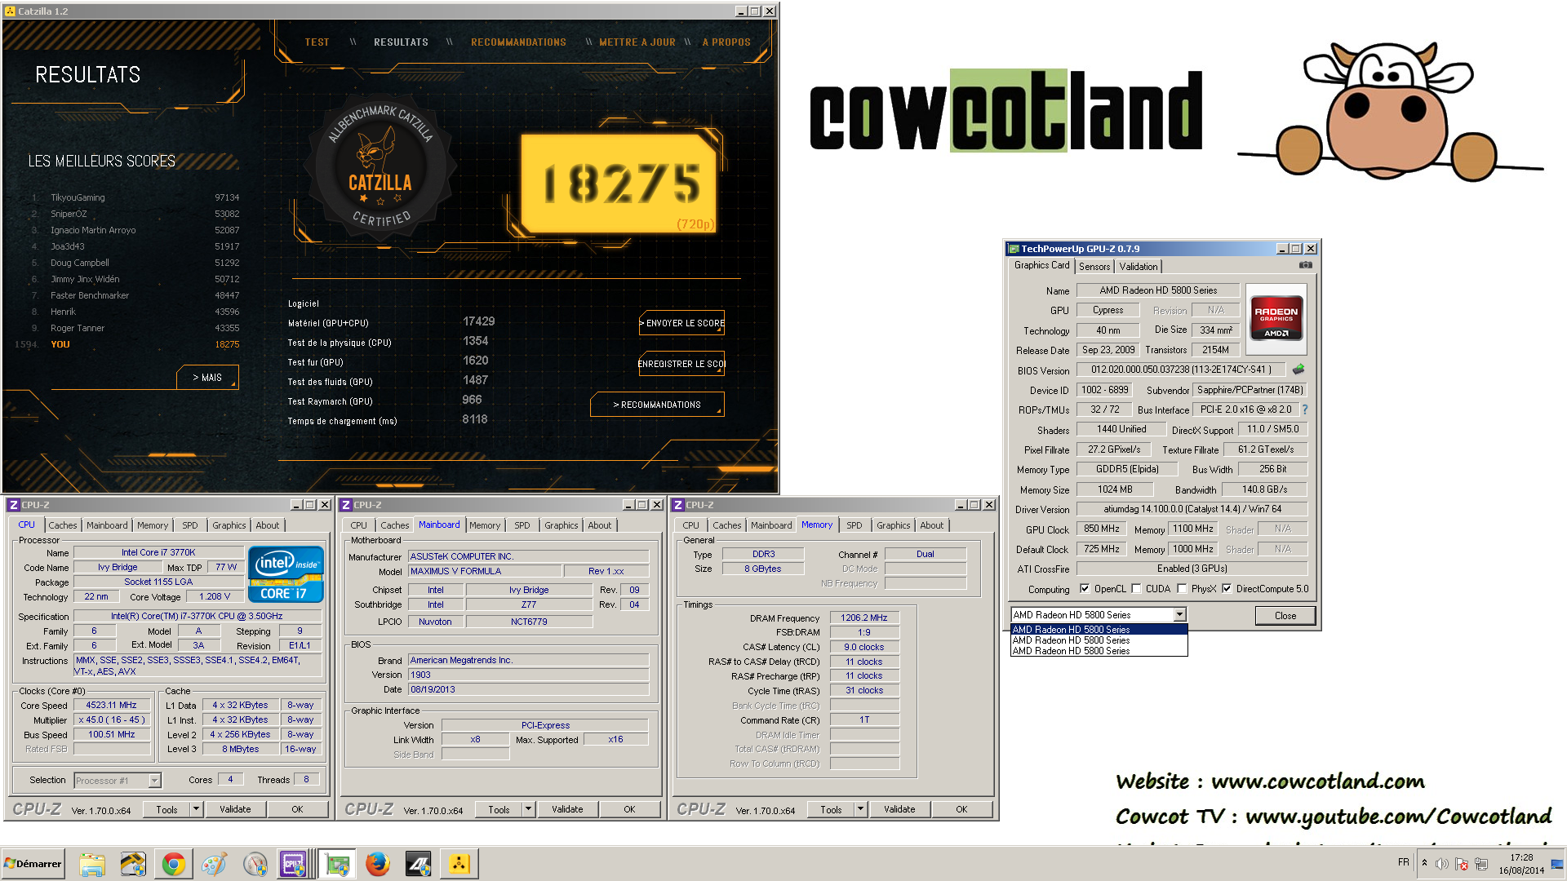Image resolution: width=1567 pixels, height=881 pixels.
Task: Expand the GPU-Z graphics card selector dropdown
Action: (1179, 614)
